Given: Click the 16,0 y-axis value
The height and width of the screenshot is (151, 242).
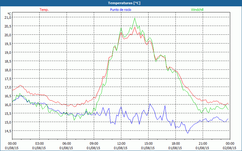Looking at the screenshot, I should tap(8, 105).
